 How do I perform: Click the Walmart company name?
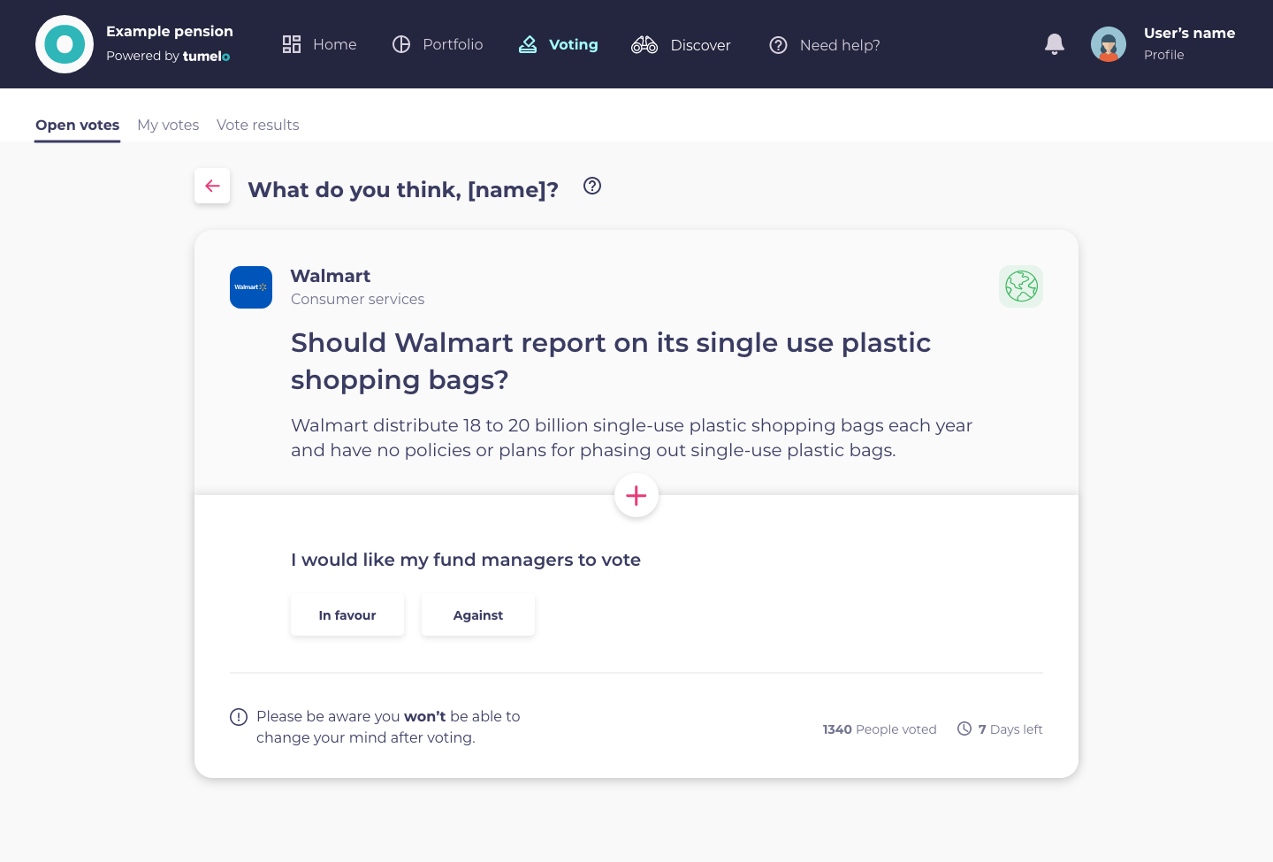(x=331, y=276)
